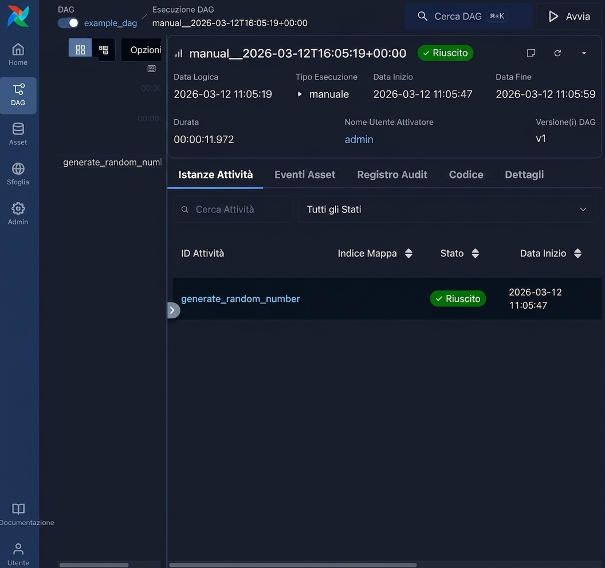Click the note icon in the run header

click(x=531, y=53)
